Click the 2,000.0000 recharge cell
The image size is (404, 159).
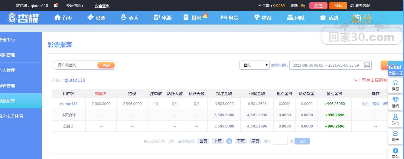click(x=101, y=104)
